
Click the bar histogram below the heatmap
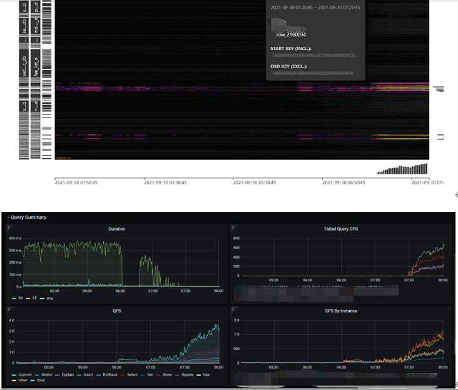(x=403, y=170)
